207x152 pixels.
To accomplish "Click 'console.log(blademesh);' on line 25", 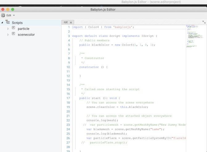I will [x=107, y=134].
